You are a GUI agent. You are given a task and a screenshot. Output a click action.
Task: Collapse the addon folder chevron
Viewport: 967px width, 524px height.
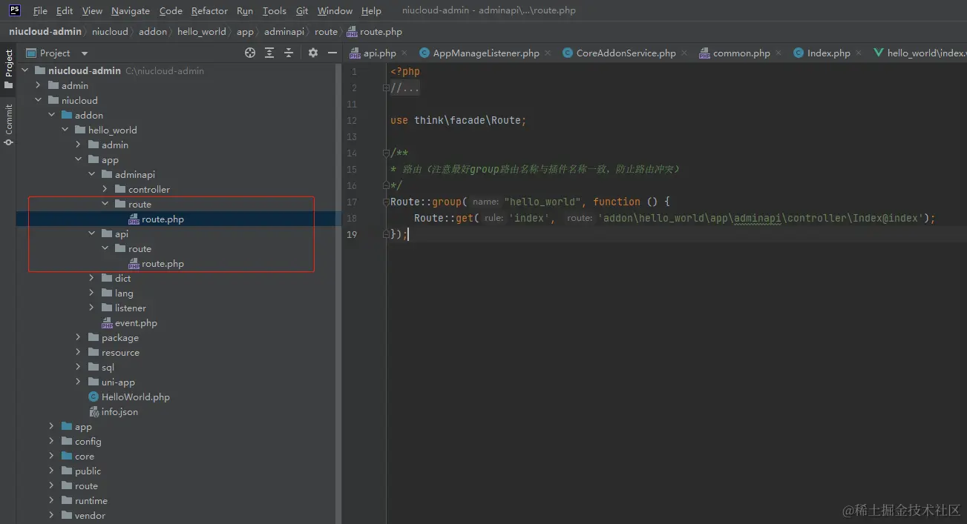pyautogui.click(x=51, y=115)
